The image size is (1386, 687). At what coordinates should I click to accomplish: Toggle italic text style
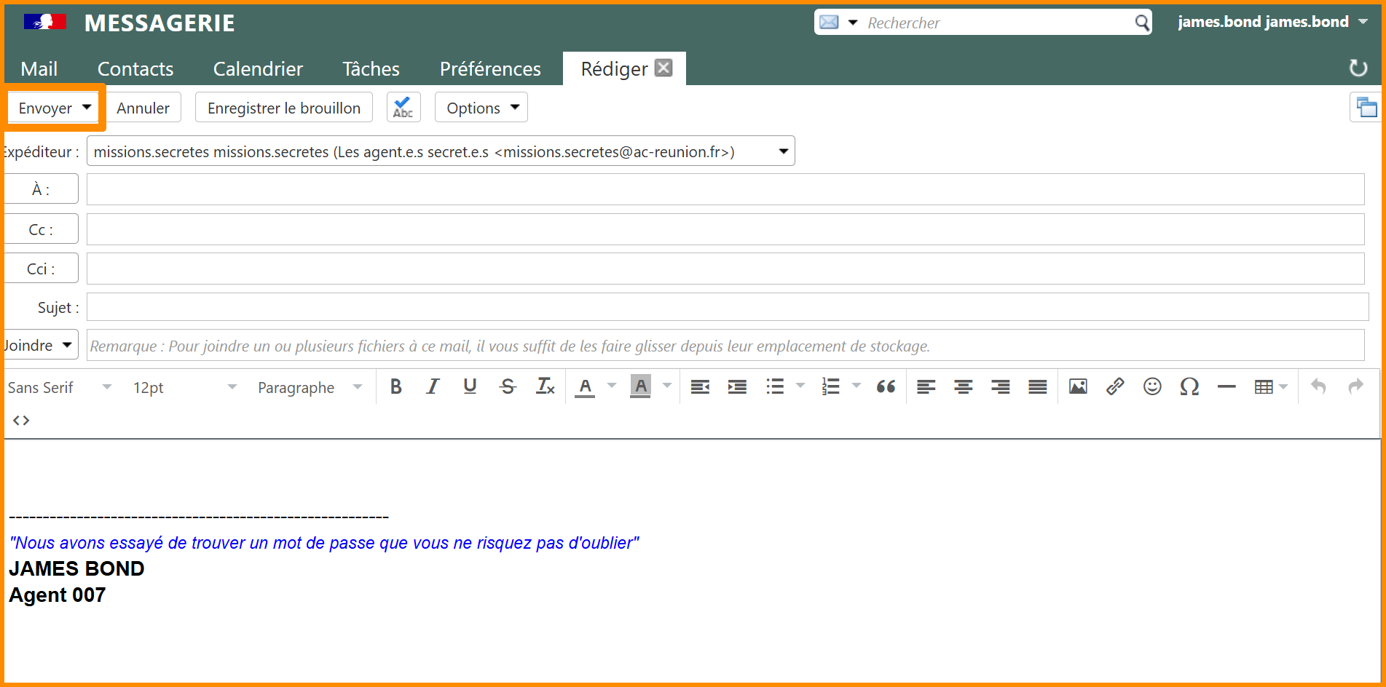[x=433, y=387]
